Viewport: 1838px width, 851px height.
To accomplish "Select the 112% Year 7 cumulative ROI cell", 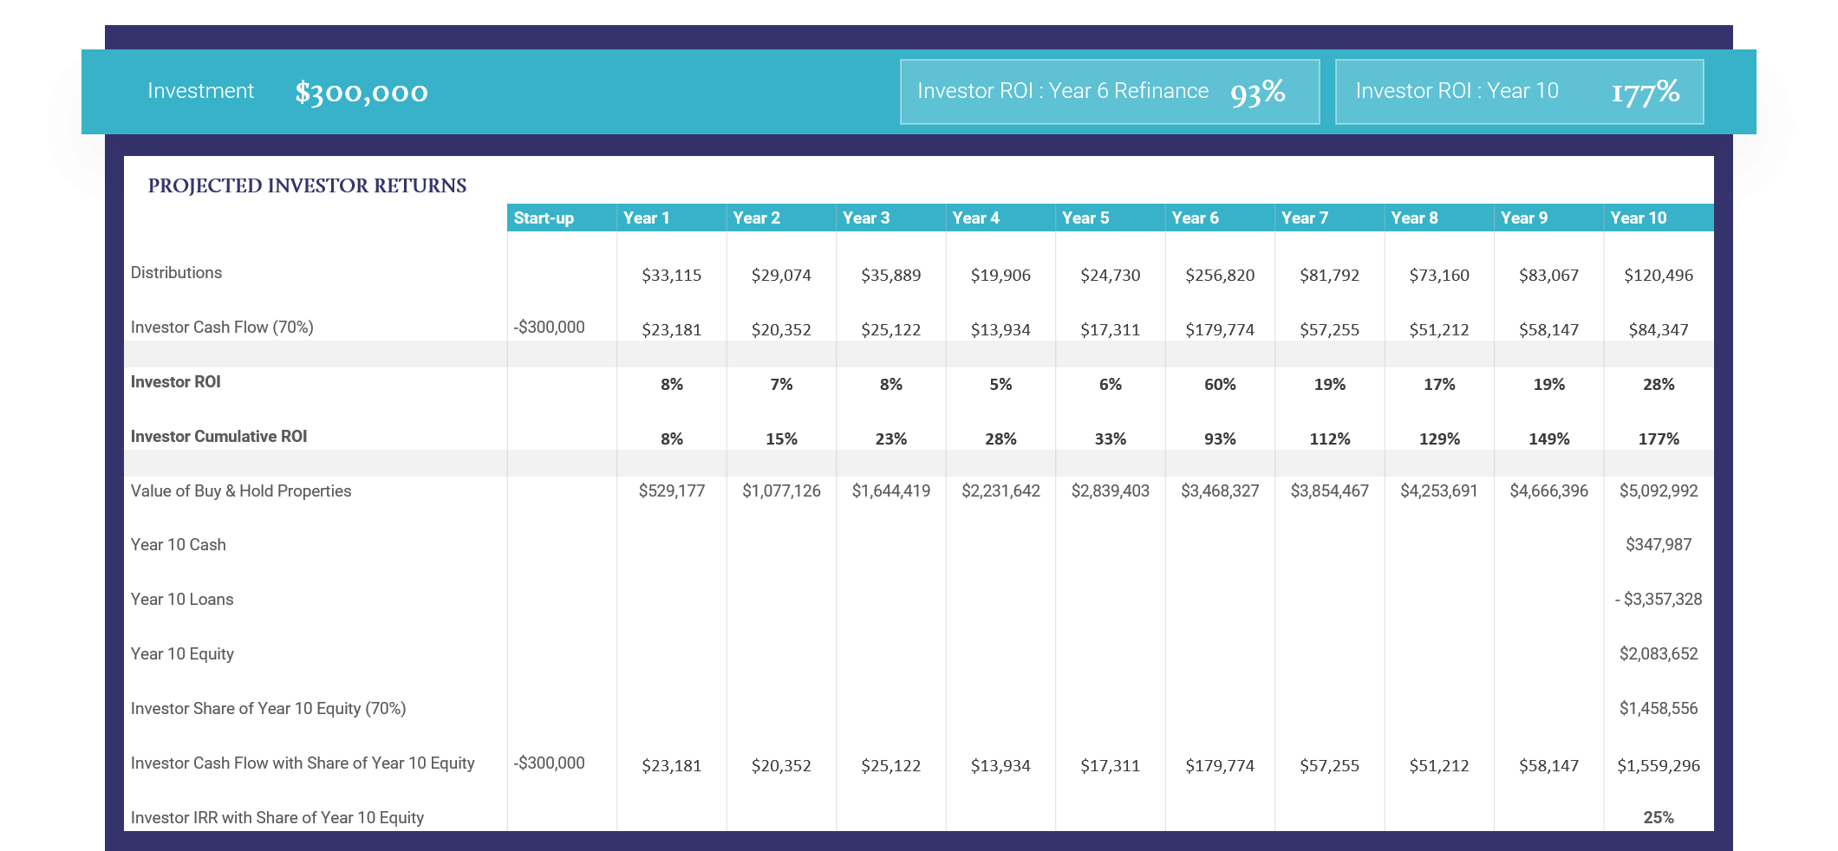I will tap(1330, 439).
